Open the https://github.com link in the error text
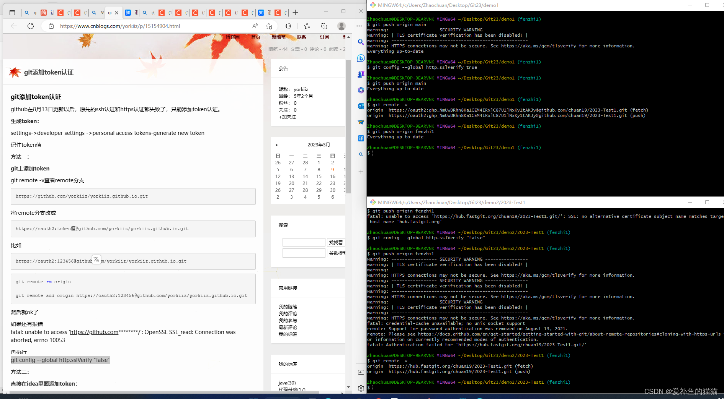The image size is (724, 399). tap(94, 332)
